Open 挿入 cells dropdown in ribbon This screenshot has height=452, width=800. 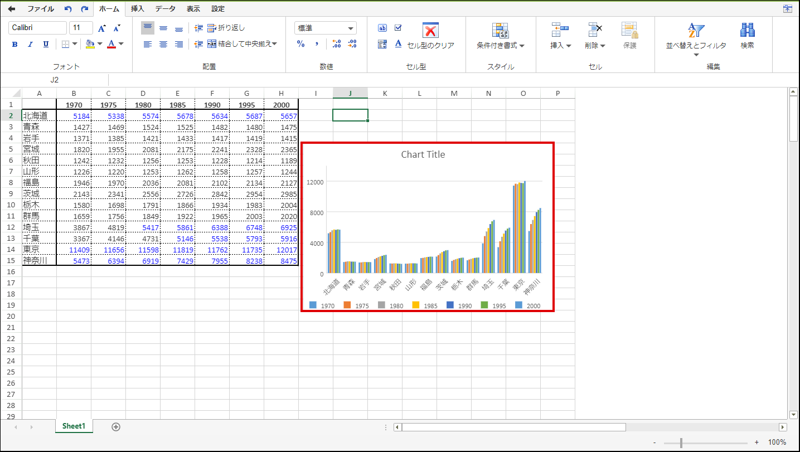(x=560, y=36)
